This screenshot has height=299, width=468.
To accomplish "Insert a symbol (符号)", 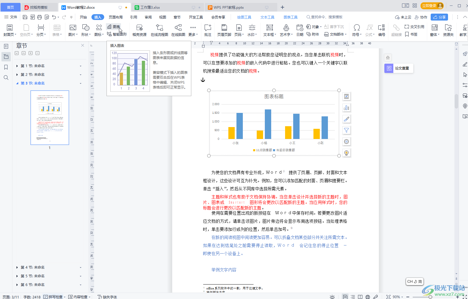I will click(x=357, y=30).
